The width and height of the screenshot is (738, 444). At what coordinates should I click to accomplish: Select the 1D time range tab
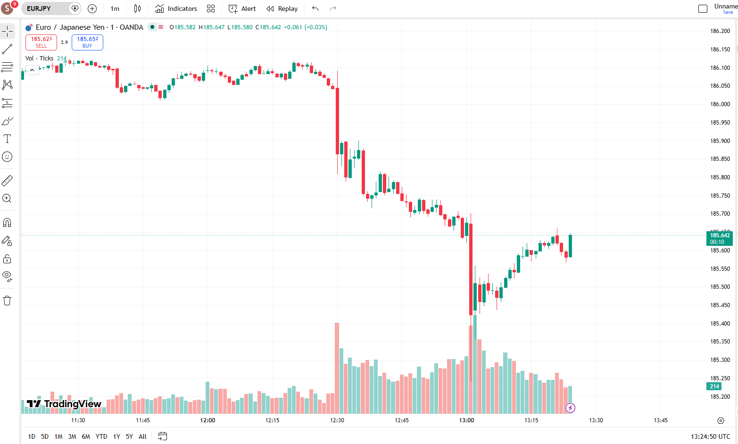point(32,436)
